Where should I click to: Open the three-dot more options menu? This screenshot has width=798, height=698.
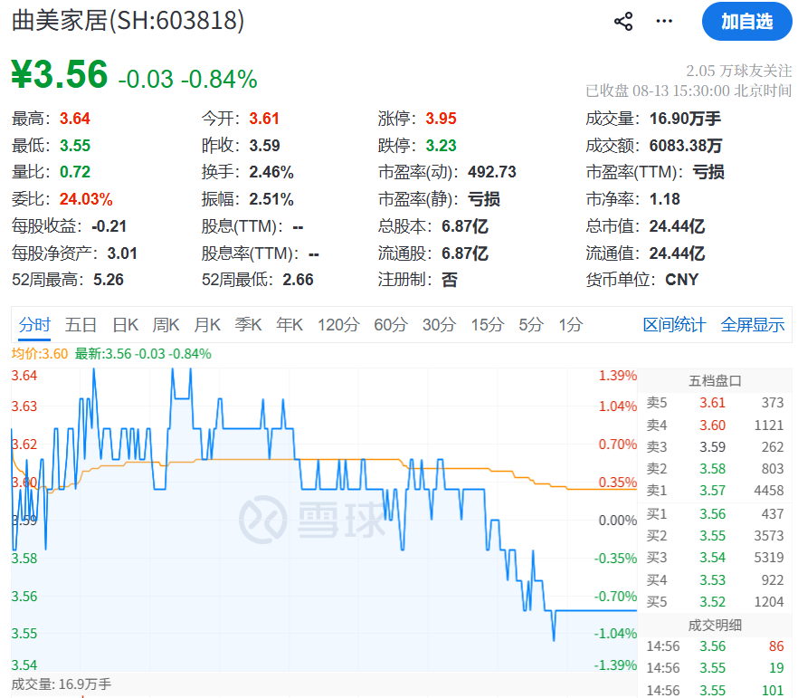click(664, 22)
